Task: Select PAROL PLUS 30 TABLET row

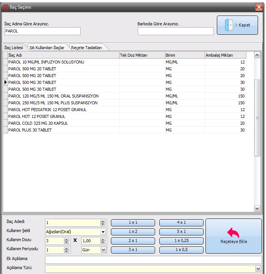Action: click(124, 130)
